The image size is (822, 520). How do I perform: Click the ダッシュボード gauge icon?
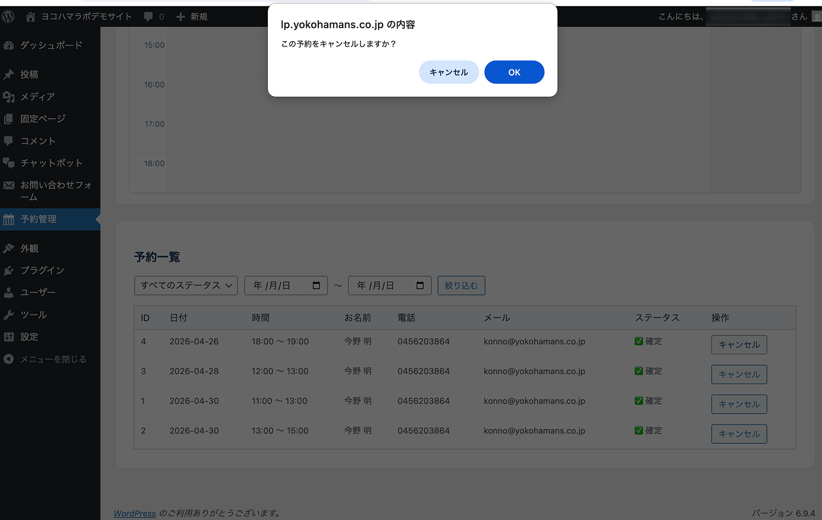pyautogui.click(x=9, y=46)
